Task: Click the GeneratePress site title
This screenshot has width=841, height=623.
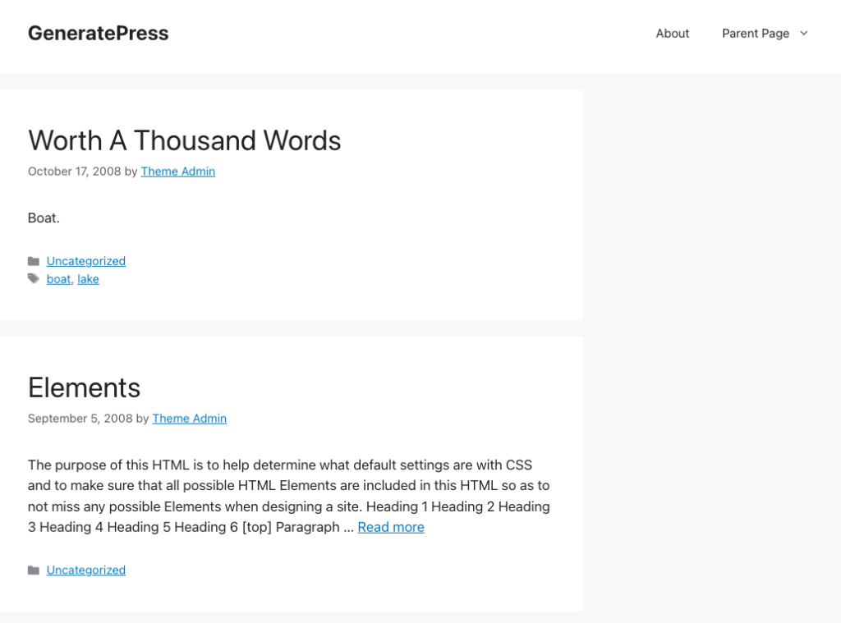Action: point(98,34)
